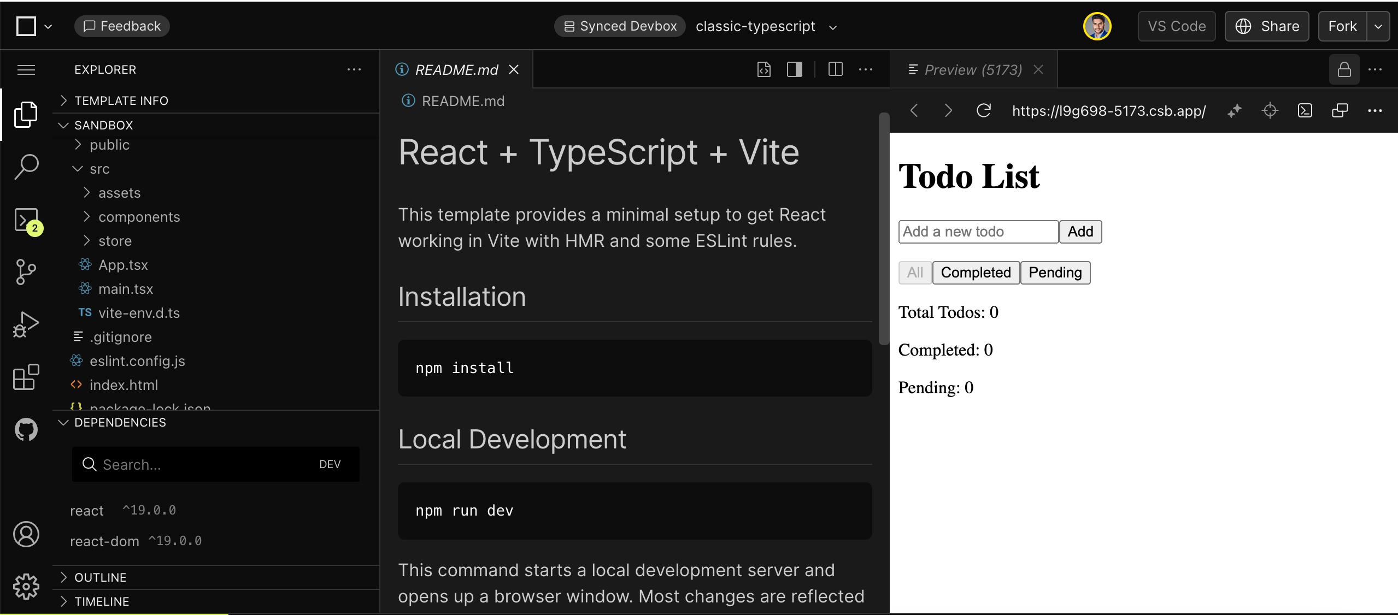
Task: Open preview in new window icon
Action: pos(1340,111)
